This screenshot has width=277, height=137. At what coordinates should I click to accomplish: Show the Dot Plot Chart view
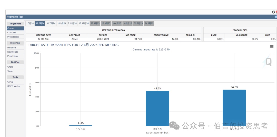10,67
